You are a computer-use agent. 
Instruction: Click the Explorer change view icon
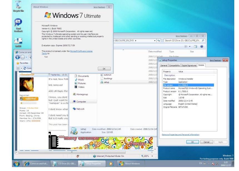tap(186, 47)
